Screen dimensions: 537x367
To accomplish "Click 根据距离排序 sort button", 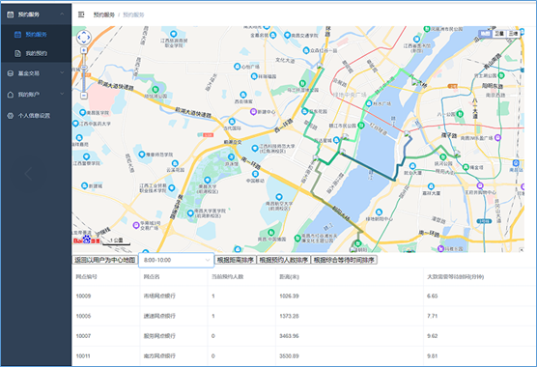I will (x=236, y=260).
